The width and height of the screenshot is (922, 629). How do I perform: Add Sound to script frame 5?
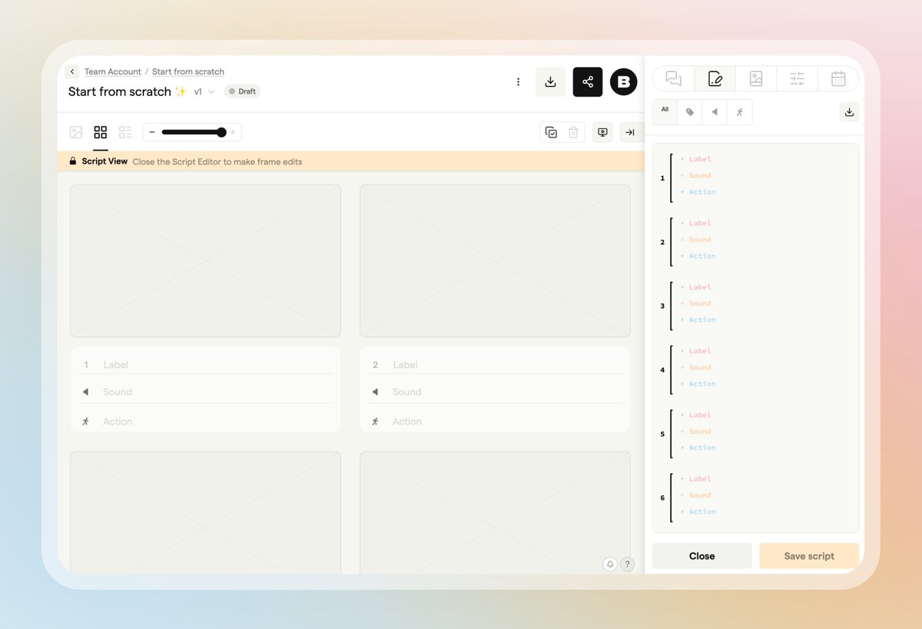point(696,432)
